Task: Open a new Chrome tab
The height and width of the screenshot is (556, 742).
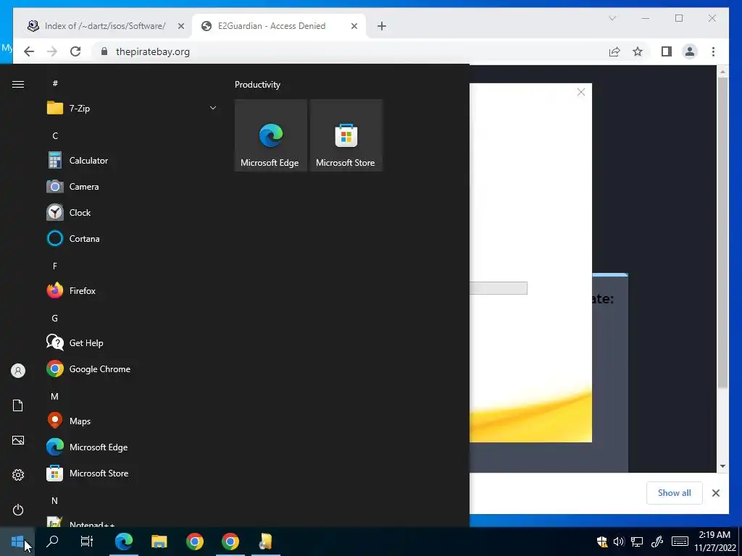Action: point(382,26)
